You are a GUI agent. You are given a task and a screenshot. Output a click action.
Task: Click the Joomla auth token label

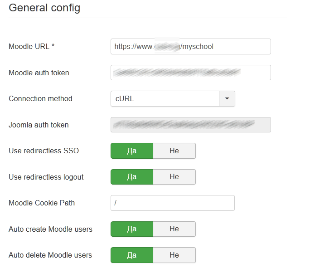tap(39, 125)
